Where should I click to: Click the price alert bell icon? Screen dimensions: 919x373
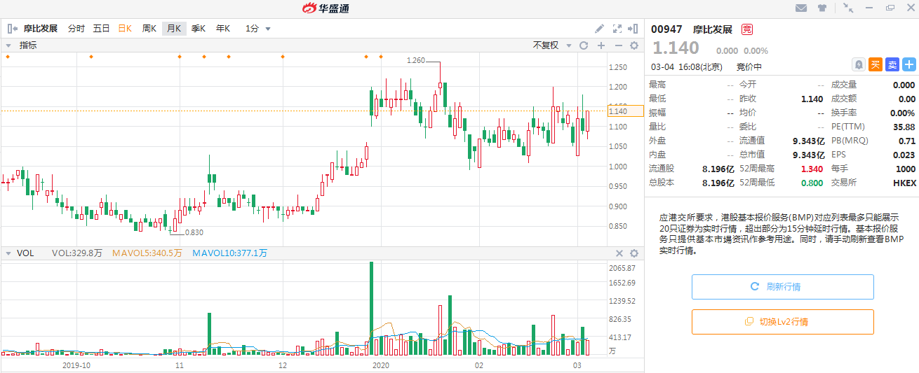coord(858,64)
